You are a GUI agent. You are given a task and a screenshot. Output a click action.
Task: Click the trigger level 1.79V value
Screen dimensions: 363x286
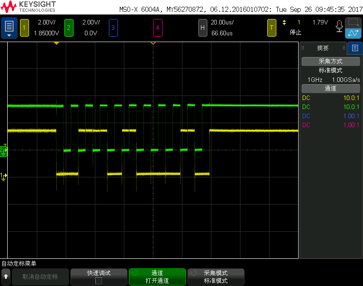pyautogui.click(x=320, y=22)
